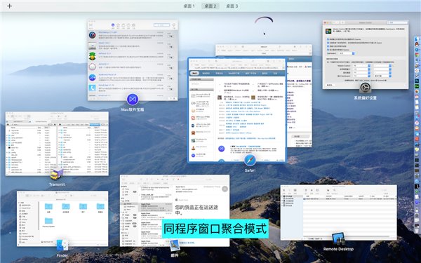421x263 pixels.
Task: Click the star tab icon in Mac软件宝箱
Action: tap(118, 25)
